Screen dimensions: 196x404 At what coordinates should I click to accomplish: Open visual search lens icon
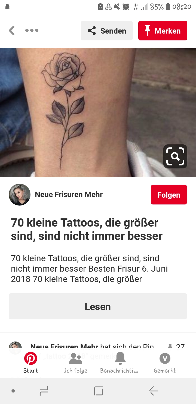pos(175,156)
